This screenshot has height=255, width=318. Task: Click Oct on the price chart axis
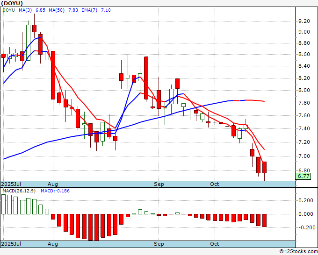(x=215, y=184)
